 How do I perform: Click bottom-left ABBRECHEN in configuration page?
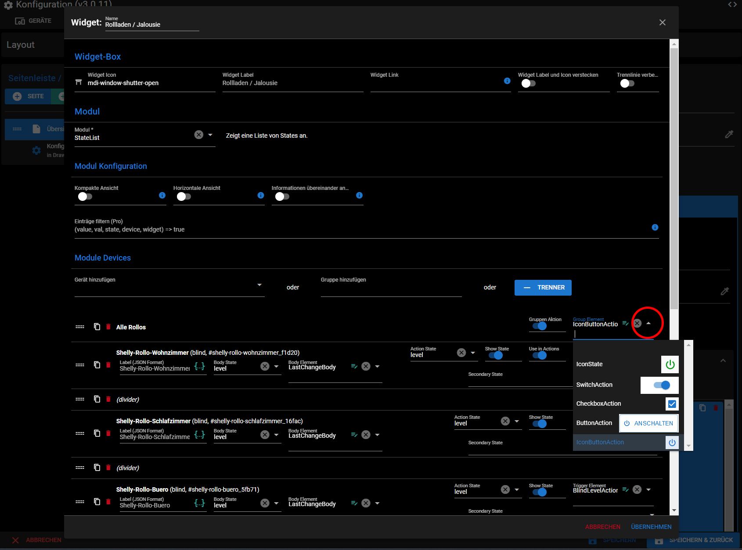[x=36, y=540]
